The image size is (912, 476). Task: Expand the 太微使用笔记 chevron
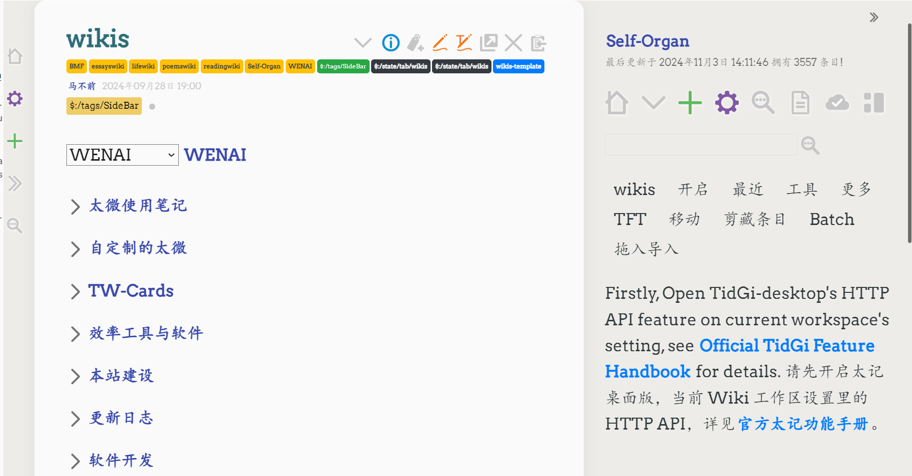click(75, 207)
